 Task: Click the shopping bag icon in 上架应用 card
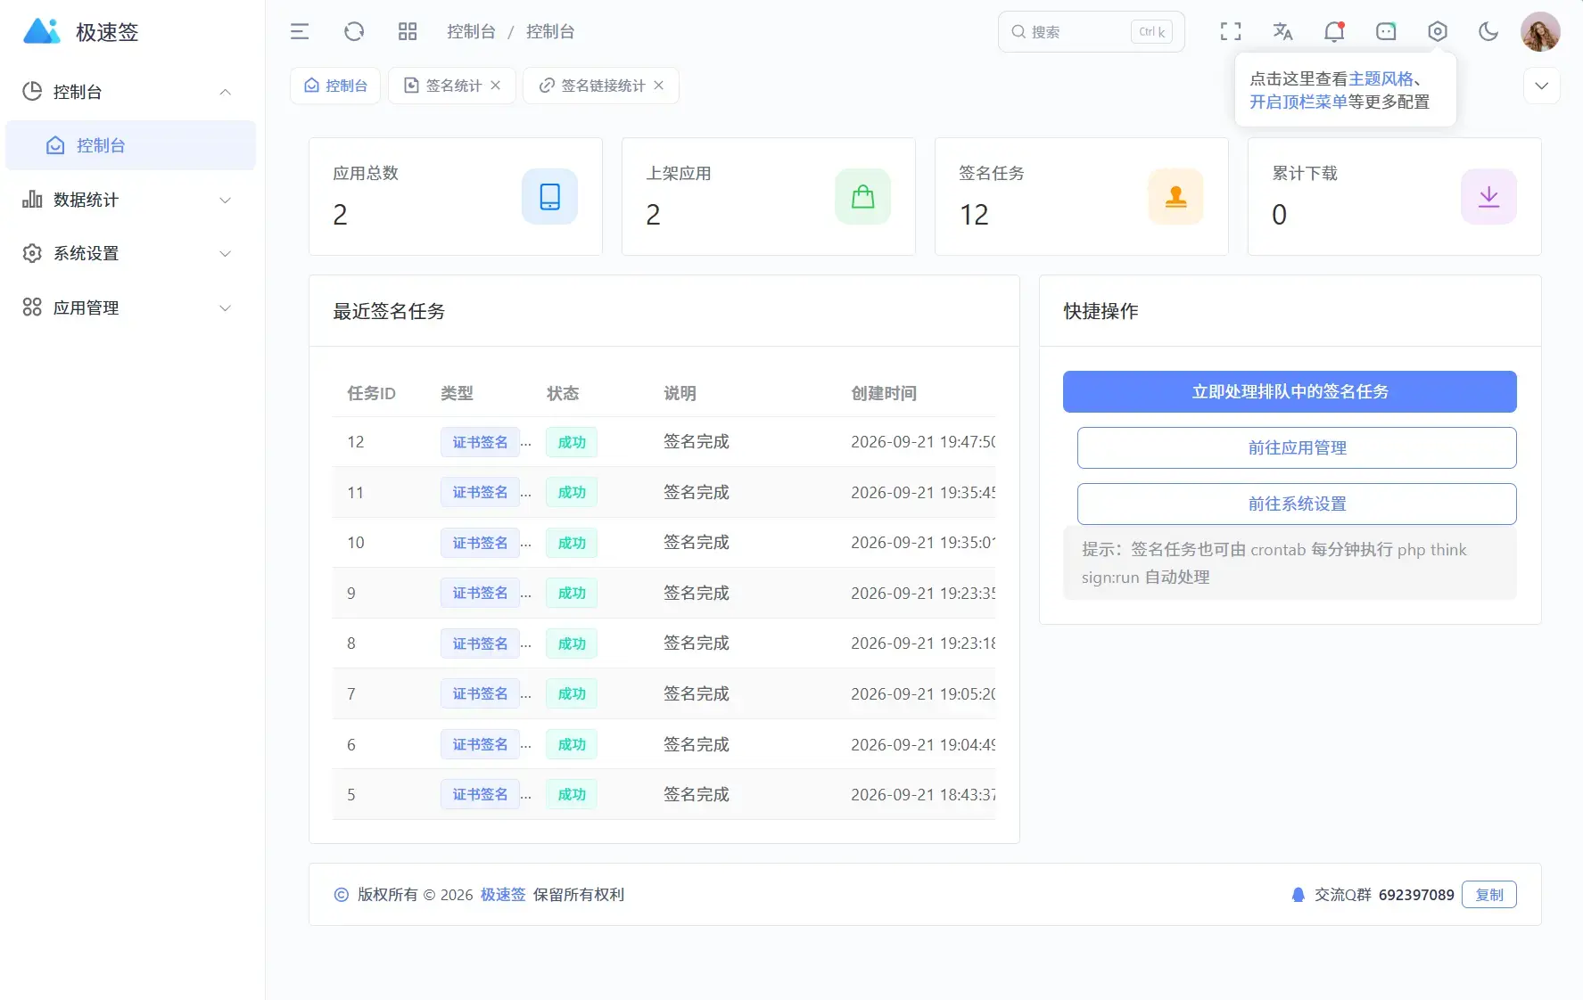point(863,196)
